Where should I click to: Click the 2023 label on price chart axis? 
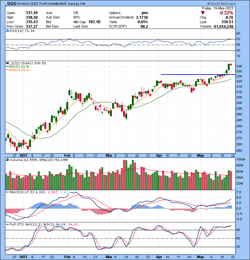click(23, 156)
